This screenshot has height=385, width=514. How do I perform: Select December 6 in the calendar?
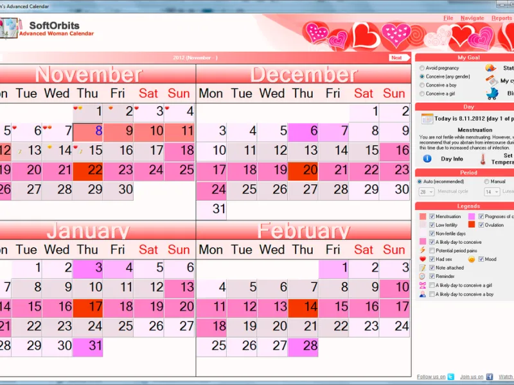303,132
